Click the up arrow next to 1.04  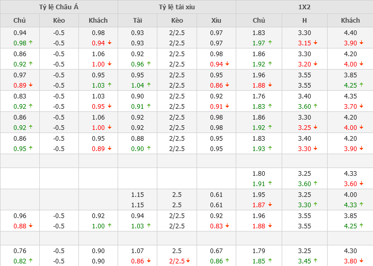(x=148, y=85)
